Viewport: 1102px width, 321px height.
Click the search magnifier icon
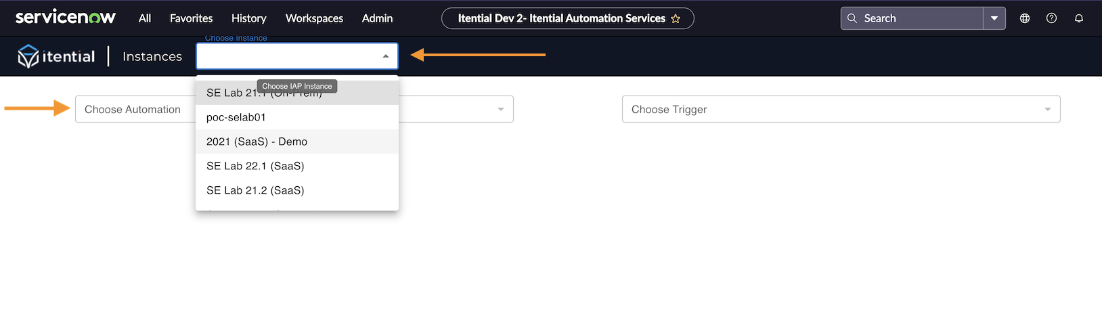click(852, 18)
